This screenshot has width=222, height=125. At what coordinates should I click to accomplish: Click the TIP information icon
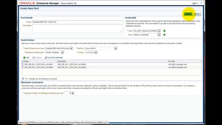(x=23, y=79)
